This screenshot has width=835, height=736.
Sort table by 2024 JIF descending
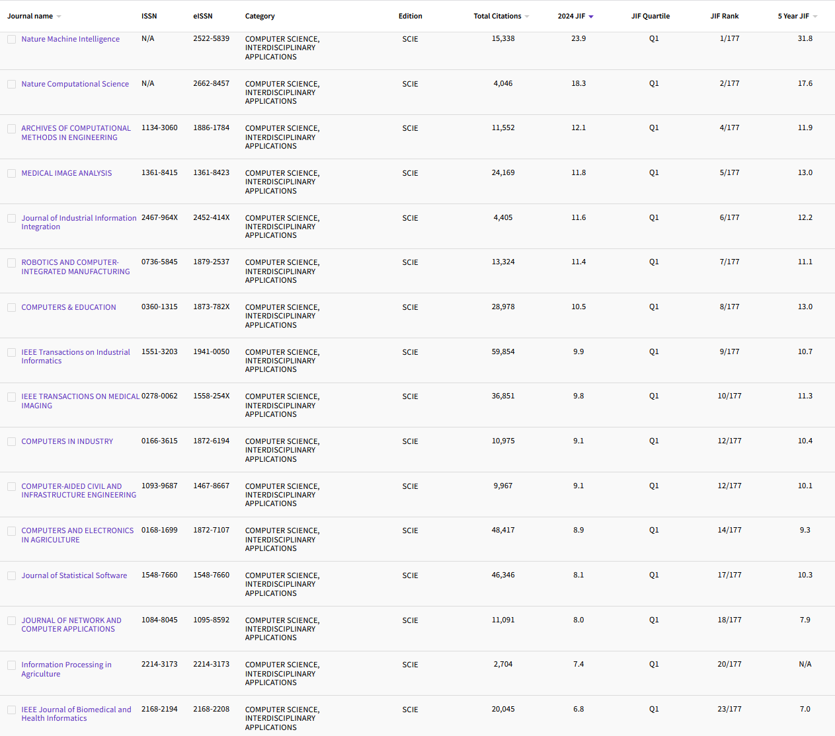tap(591, 16)
